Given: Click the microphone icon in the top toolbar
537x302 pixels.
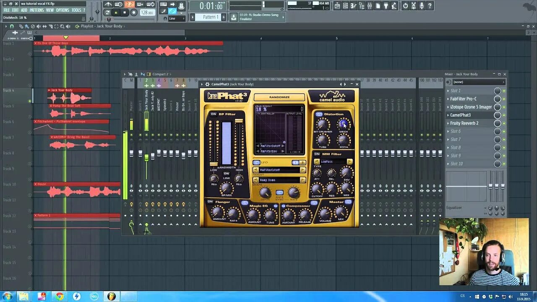Looking at the screenshot, I should tap(422, 5).
